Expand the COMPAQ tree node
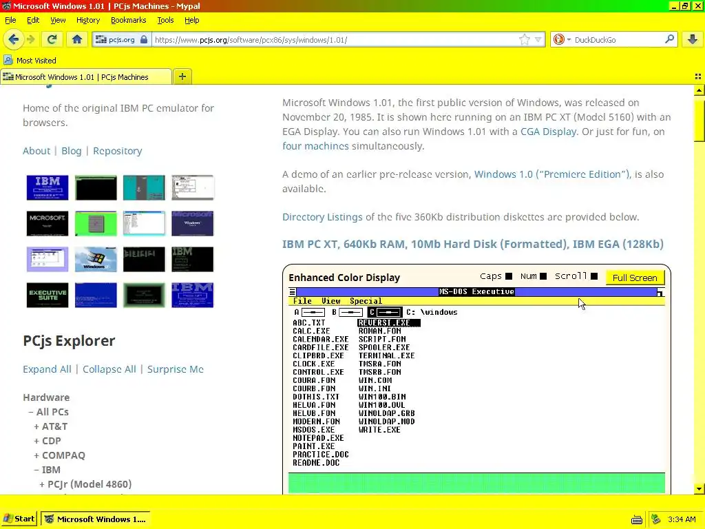 [x=36, y=455]
